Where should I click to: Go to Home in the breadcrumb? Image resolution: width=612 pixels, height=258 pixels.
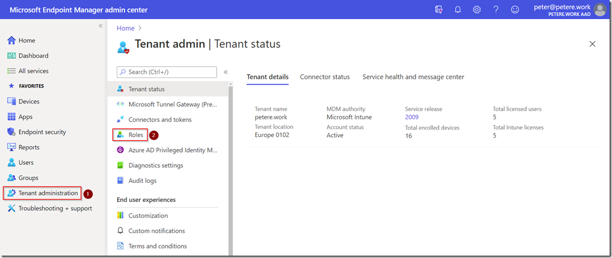[125, 28]
